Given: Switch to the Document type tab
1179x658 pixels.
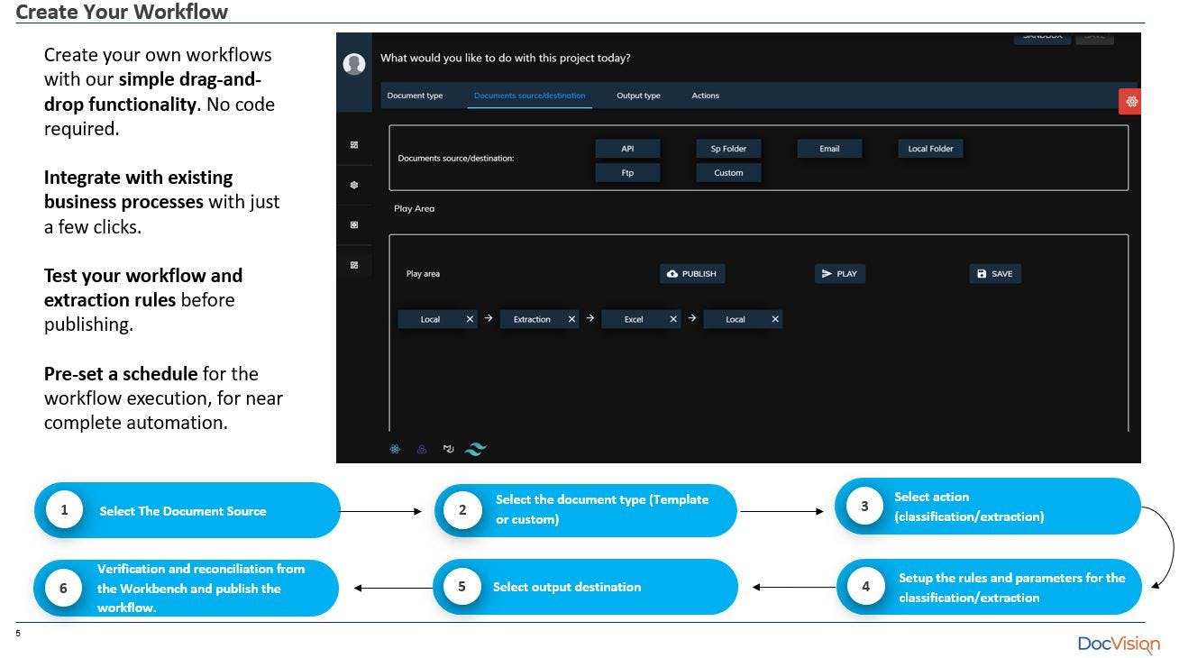Looking at the screenshot, I should 415,95.
